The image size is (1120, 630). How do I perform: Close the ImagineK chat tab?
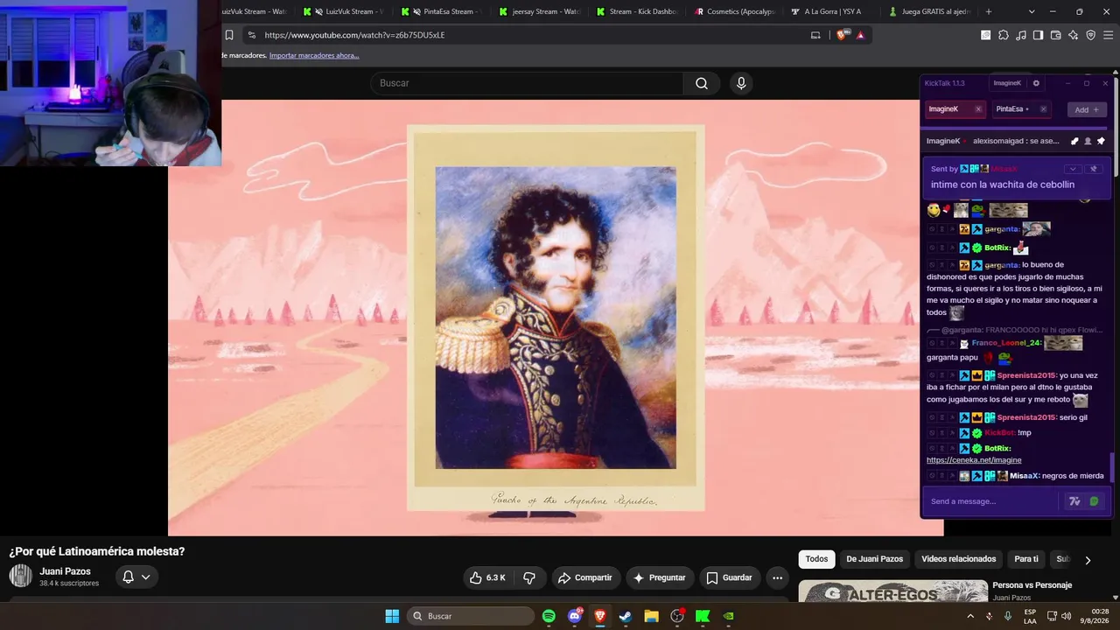pyautogui.click(x=978, y=109)
